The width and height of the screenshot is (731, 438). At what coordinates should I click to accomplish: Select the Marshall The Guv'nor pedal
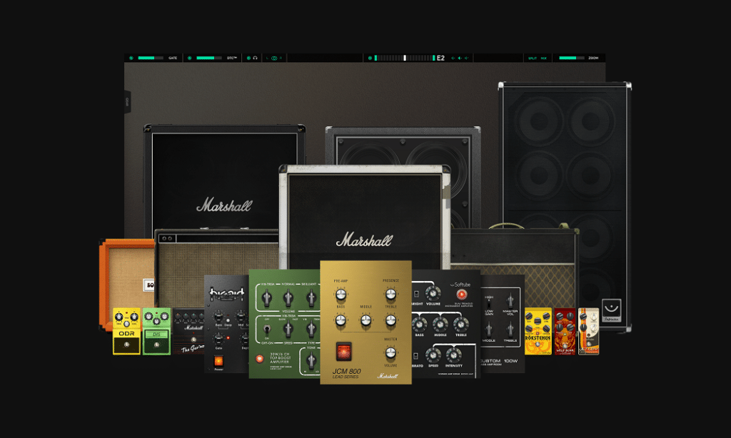188,331
